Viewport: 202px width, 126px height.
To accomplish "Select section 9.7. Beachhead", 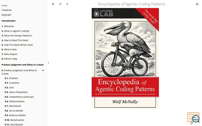I will click(13, 106).
